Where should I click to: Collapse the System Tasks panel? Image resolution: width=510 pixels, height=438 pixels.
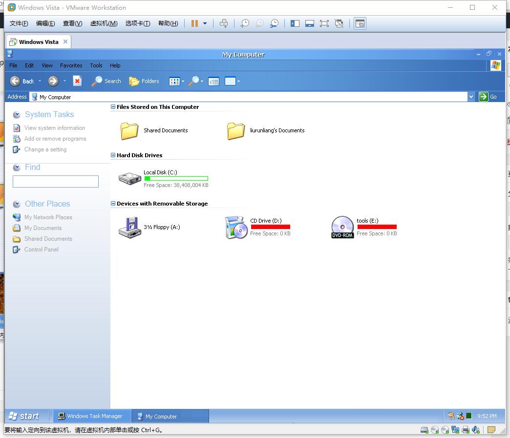click(17, 114)
